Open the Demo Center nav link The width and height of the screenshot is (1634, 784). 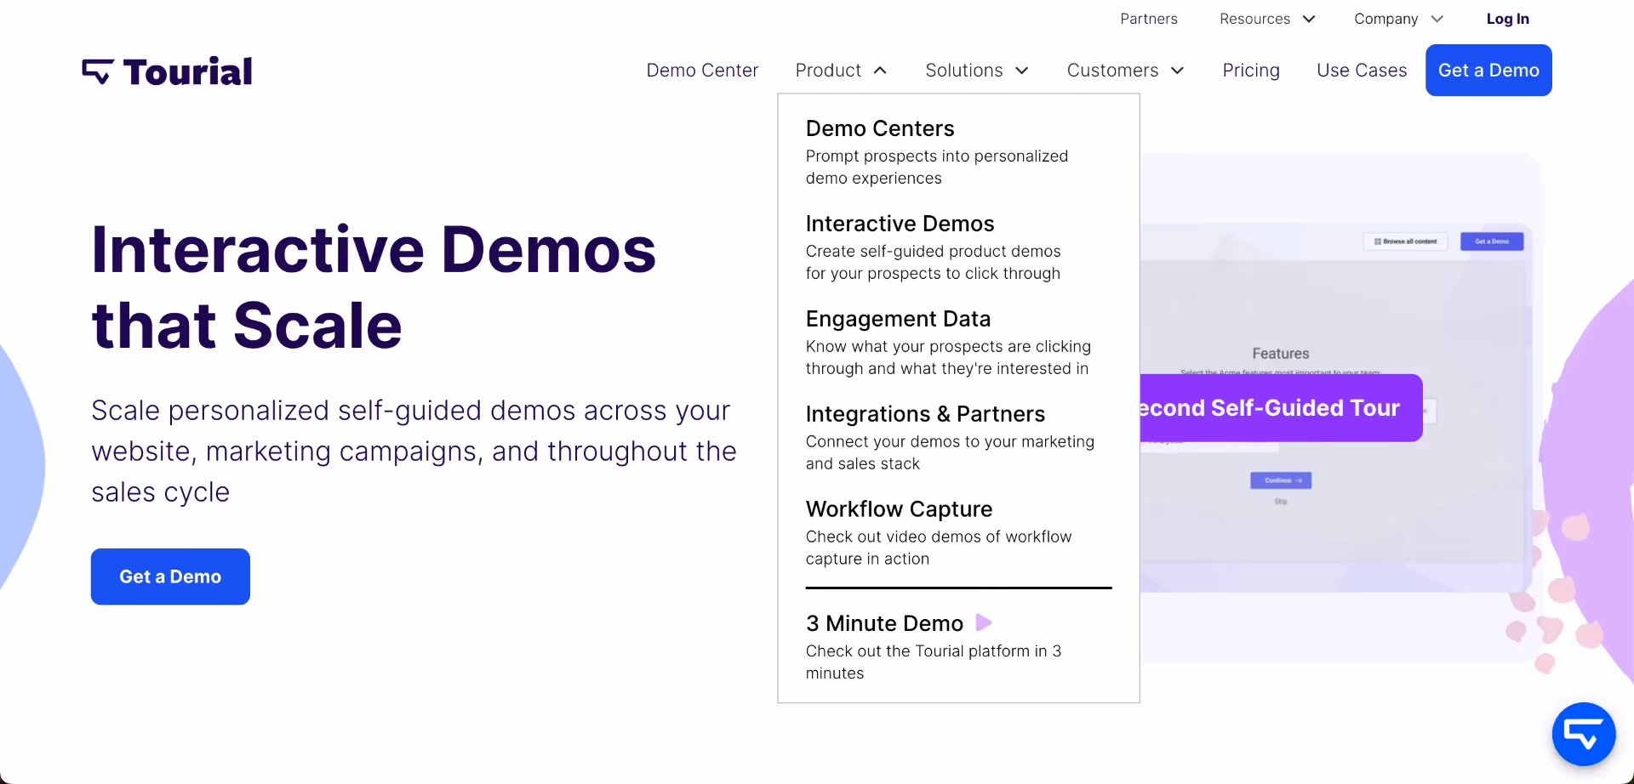point(702,71)
